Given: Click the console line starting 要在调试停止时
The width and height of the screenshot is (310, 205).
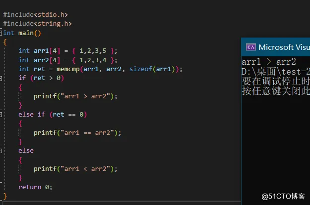Looking at the screenshot, I should (276, 81).
